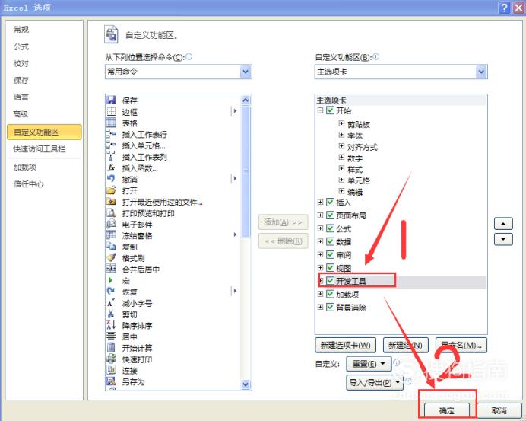Toggle the 视图 tab checkbox
The image size is (526, 421).
pyautogui.click(x=330, y=268)
